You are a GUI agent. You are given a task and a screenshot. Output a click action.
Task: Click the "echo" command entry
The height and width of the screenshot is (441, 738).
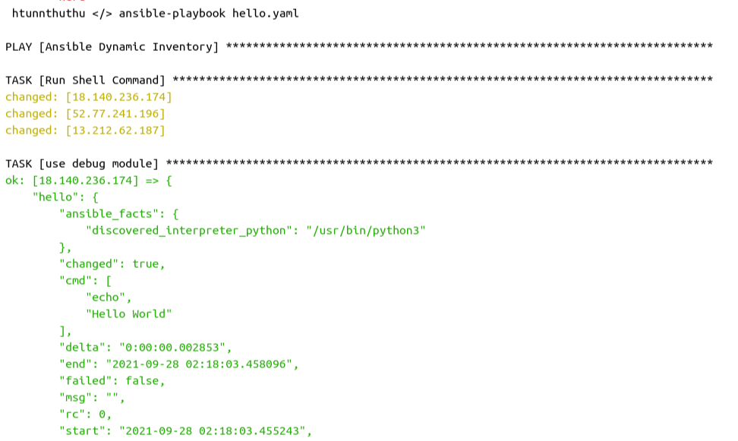click(x=106, y=298)
